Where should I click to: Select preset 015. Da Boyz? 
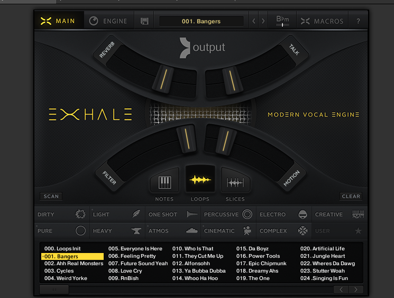[x=253, y=248]
